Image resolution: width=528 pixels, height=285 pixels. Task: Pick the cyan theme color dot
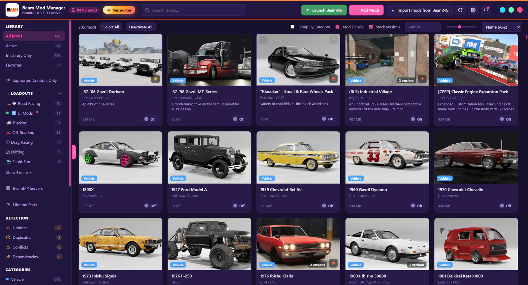pos(503,10)
